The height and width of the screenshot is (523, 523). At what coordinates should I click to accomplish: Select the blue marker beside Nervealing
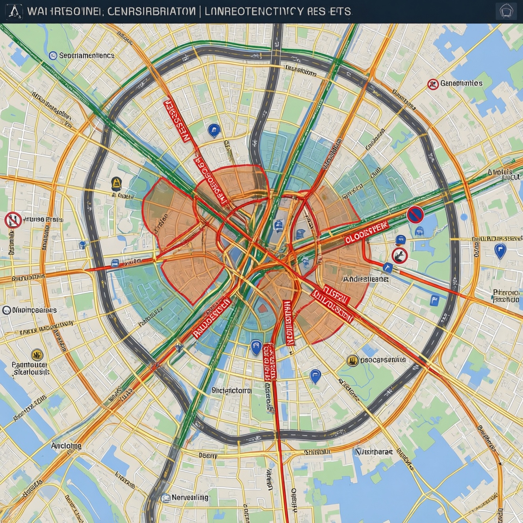[166, 498]
